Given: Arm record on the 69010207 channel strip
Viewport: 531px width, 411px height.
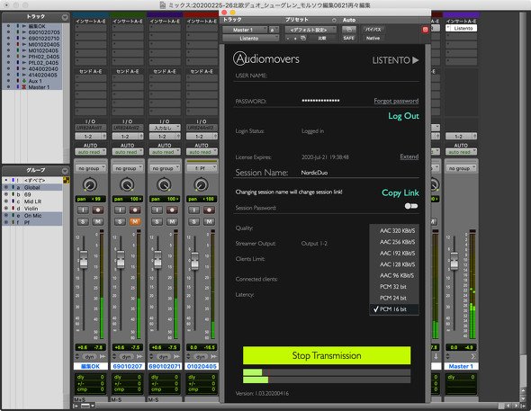Looking at the screenshot, I should tap(135, 210).
